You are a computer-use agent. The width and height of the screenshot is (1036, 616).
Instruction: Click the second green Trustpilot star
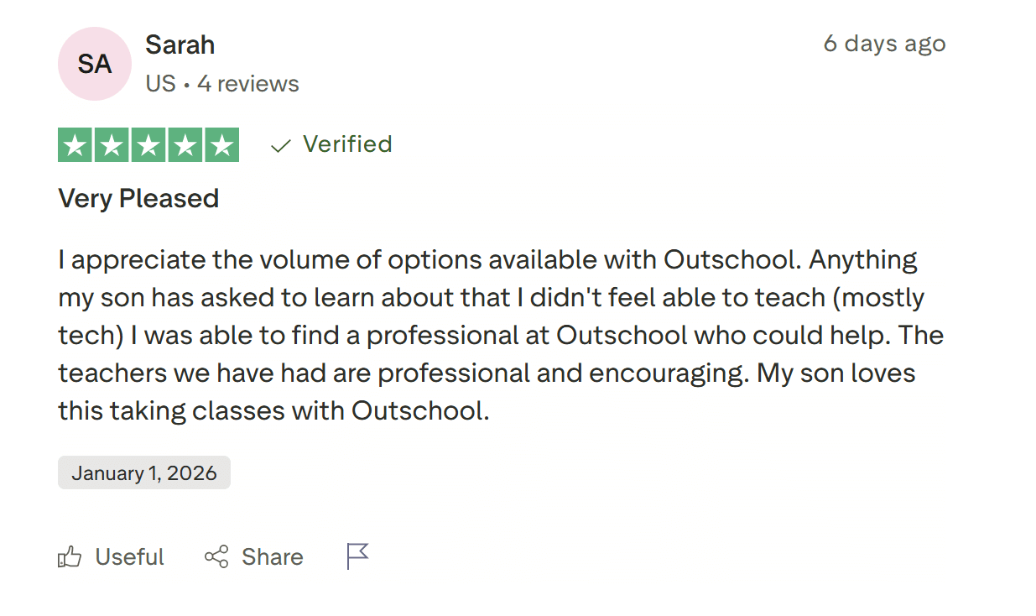click(111, 144)
